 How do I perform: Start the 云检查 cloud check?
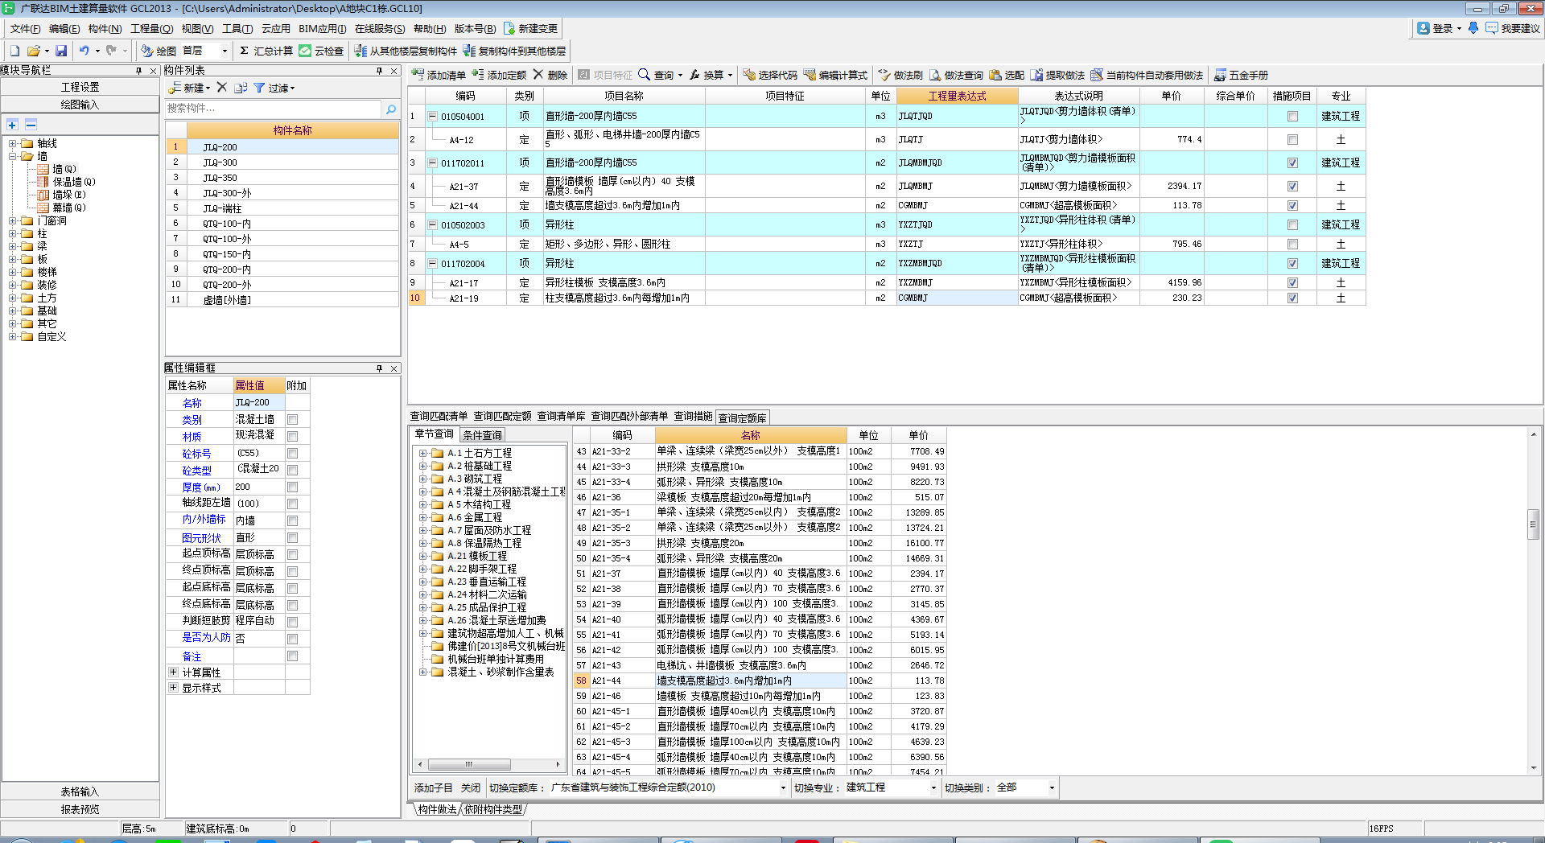[321, 51]
